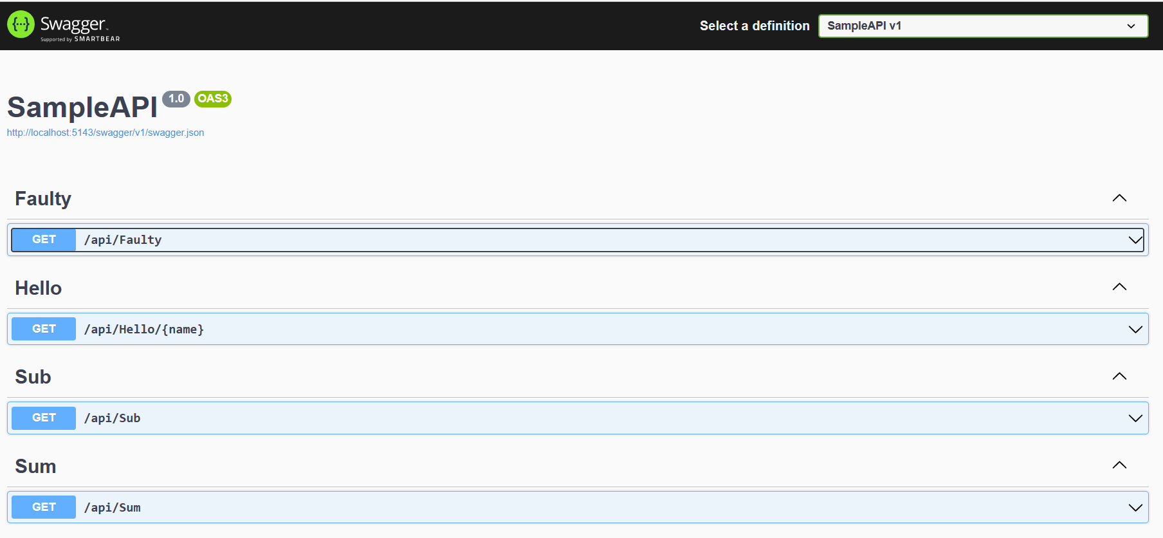Click the GET badge for /api/Hello/{name}
The height and width of the screenshot is (538, 1163).
[44, 329]
